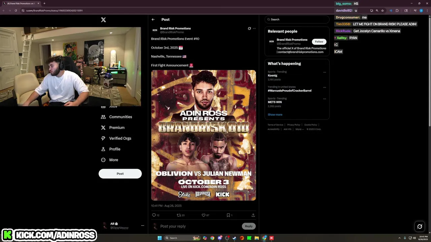Open the browser extensions puzzle icon
Screen dimensions: 431x242
[x=397, y=10]
